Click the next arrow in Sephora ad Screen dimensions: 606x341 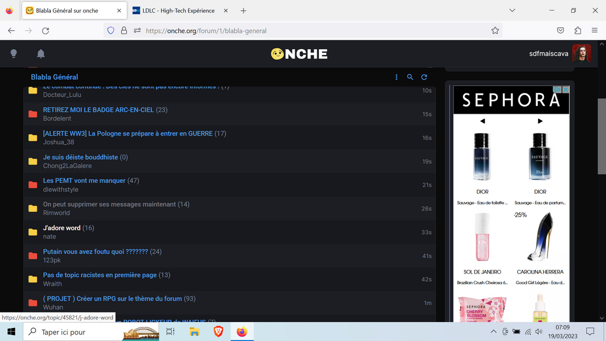(x=540, y=121)
